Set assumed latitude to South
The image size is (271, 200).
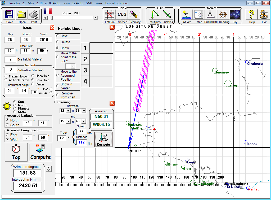7,125
